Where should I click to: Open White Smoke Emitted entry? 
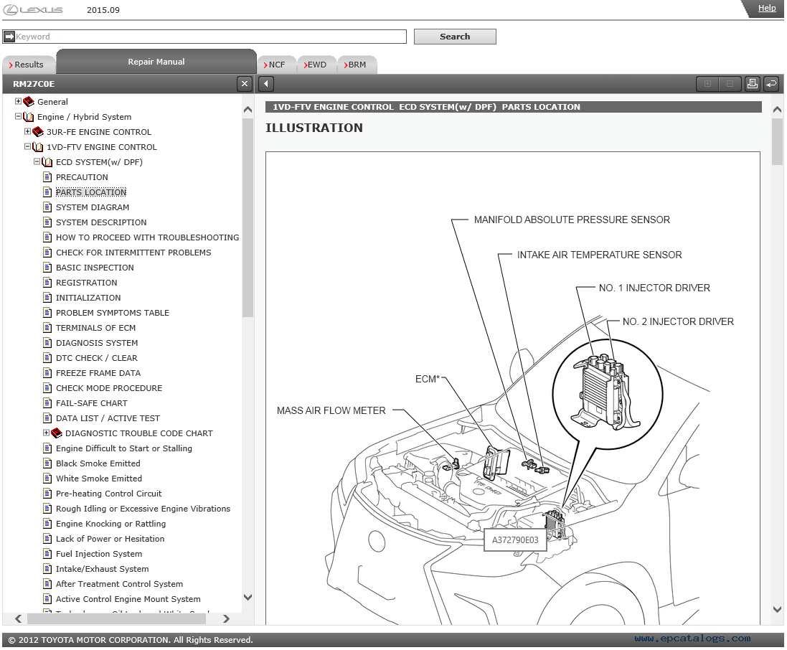99,479
